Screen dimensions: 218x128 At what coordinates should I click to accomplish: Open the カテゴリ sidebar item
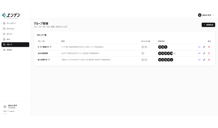pyautogui.click(x=15, y=34)
